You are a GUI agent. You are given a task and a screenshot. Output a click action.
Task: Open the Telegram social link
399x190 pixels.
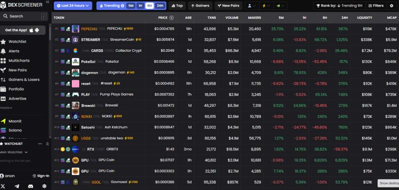(x=17, y=186)
